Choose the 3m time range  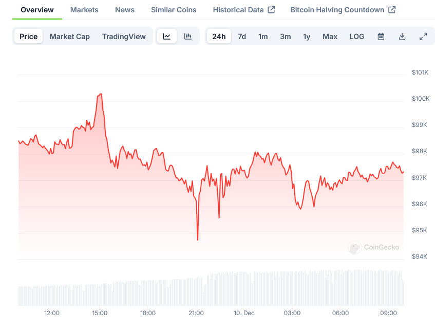coord(286,36)
